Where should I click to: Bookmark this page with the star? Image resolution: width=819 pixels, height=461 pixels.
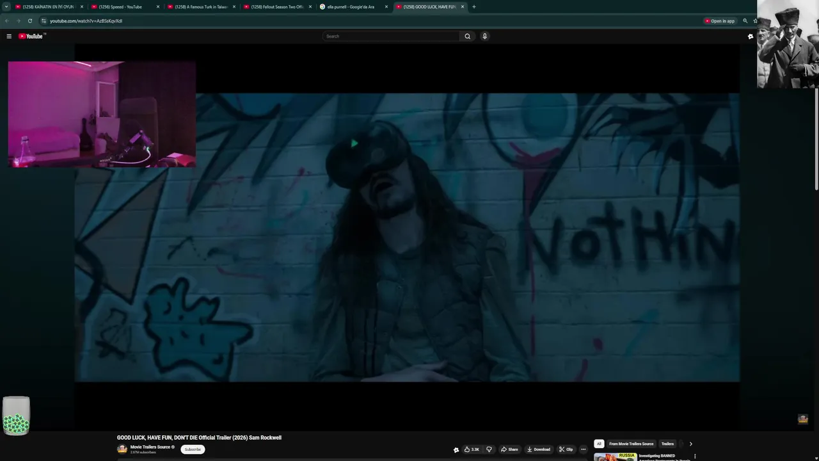tap(755, 21)
